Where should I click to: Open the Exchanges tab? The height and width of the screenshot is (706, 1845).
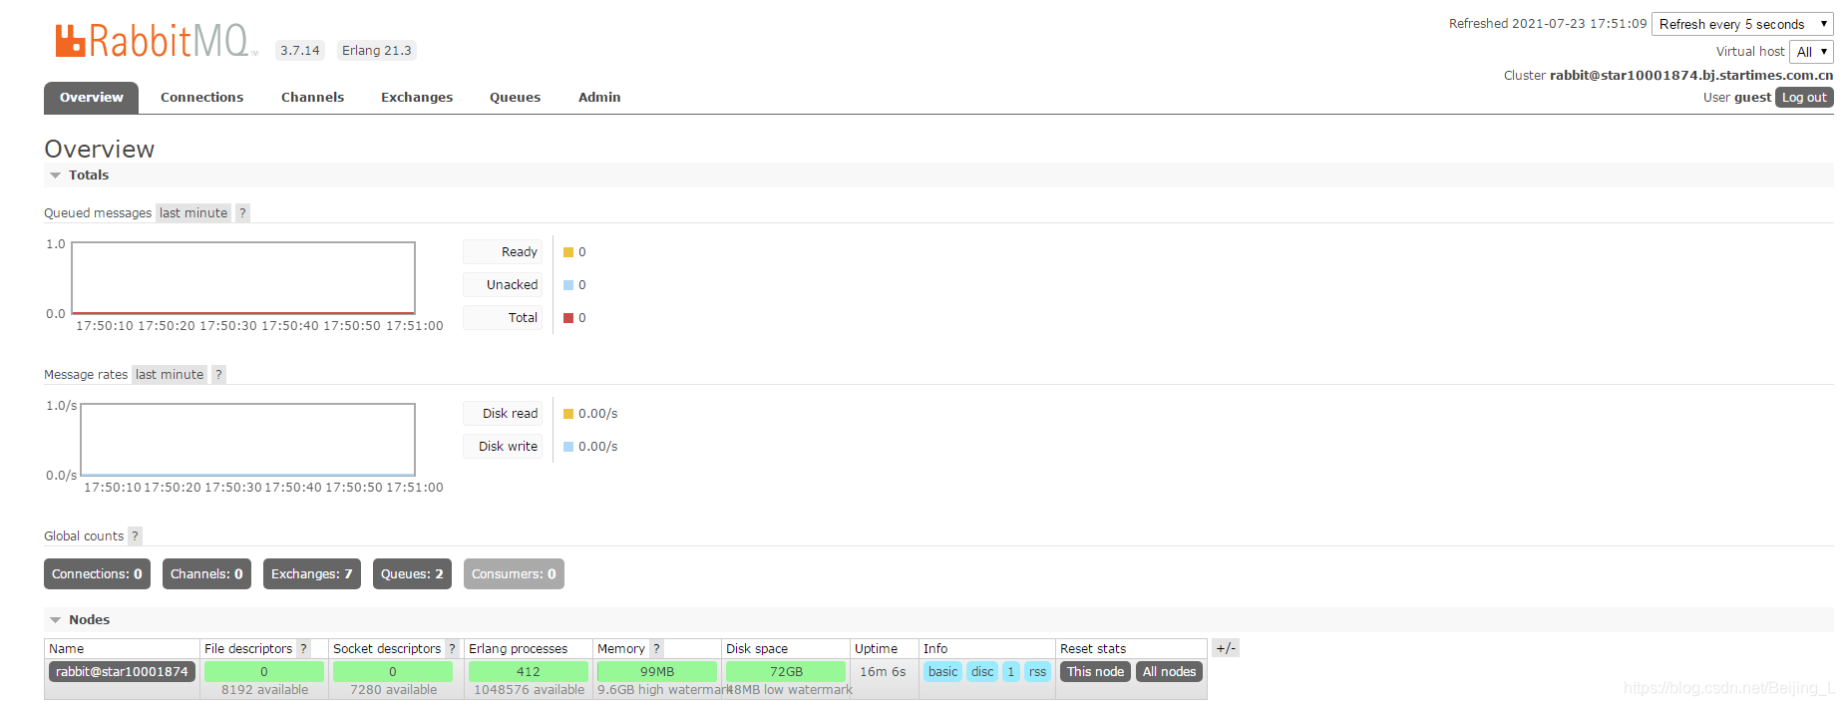(x=417, y=97)
